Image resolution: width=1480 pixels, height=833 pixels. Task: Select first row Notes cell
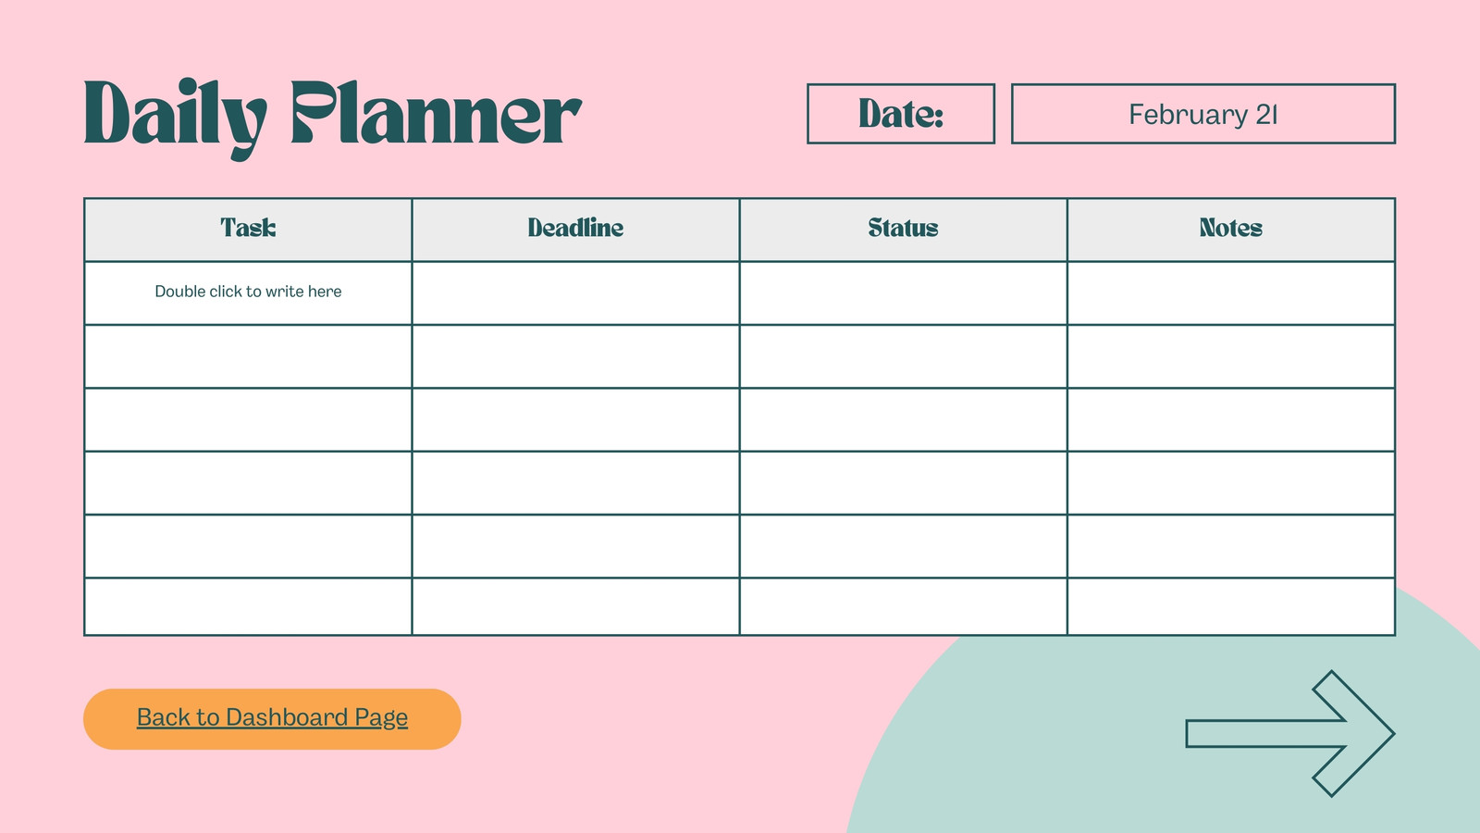pyautogui.click(x=1231, y=292)
